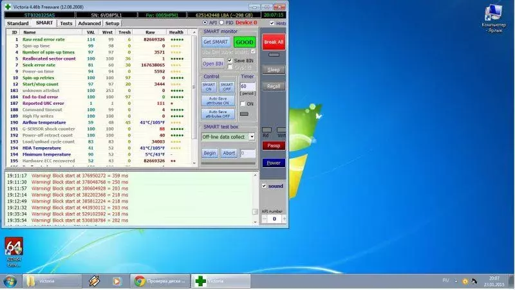Click the log entry at 19:35:54

click(68, 221)
